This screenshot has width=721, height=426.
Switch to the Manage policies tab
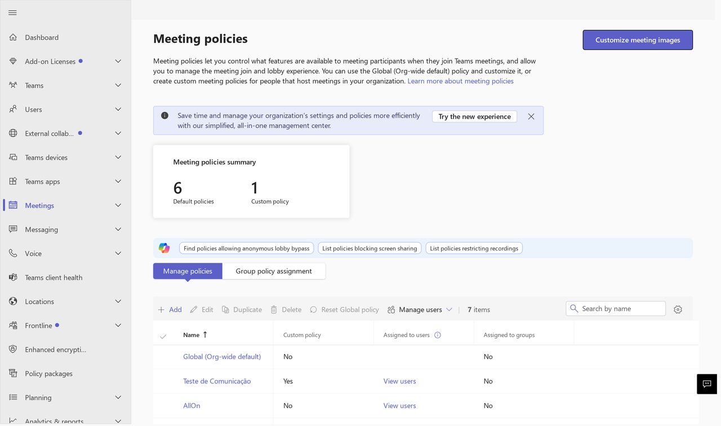click(188, 271)
